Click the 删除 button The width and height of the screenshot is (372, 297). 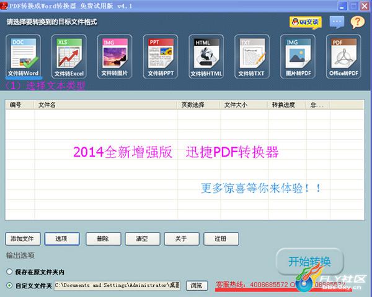click(103, 239)
